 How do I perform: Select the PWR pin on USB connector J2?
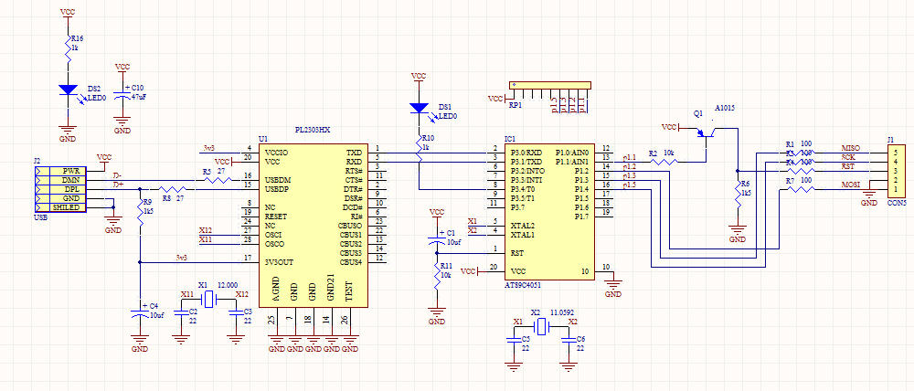[x=71, y=171]
